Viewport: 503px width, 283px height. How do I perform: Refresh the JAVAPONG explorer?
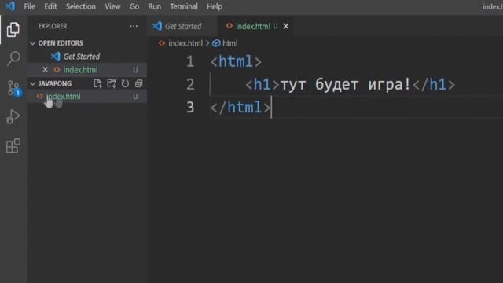125,83
